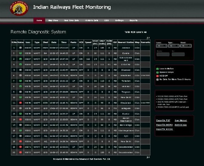Open the Map View tab
Image resolution: width=204 pixels, height=166 pixels.
[53, 20]
